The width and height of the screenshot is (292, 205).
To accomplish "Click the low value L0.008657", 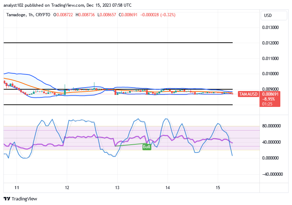I will pos(107,15).
